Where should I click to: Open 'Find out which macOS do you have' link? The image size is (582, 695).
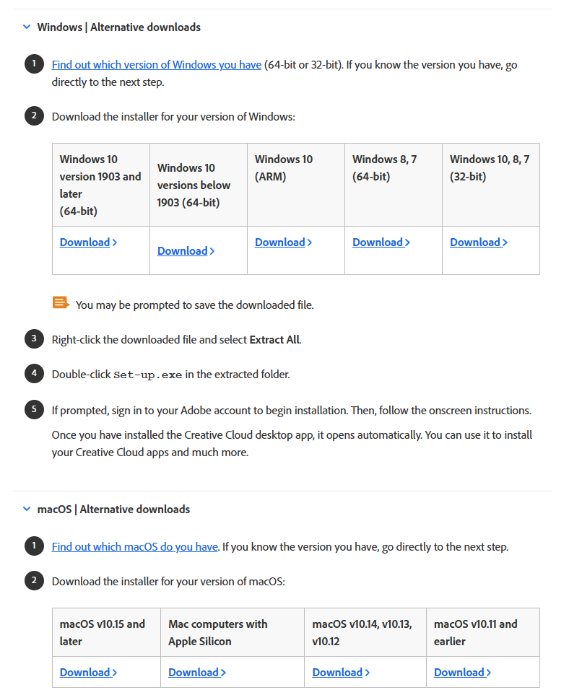tap(134, 547)
